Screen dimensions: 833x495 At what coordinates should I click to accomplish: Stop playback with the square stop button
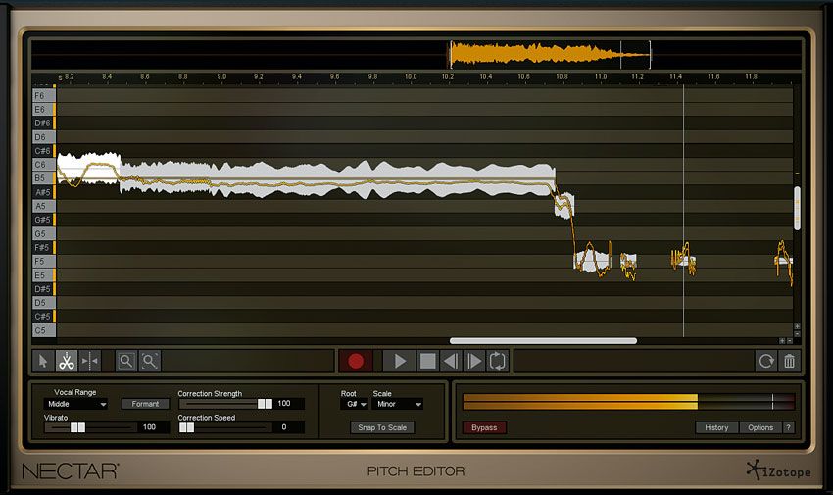tap(427, 361)
